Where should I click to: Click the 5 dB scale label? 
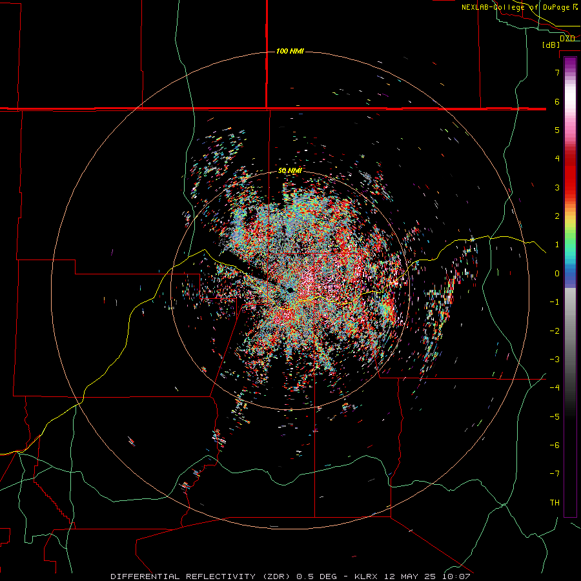(x=557, y=130)
